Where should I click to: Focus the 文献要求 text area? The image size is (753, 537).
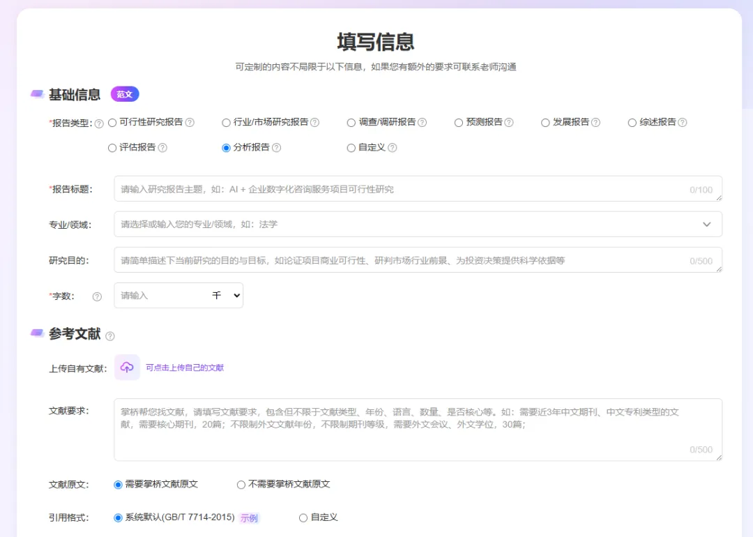click(418, 430)
